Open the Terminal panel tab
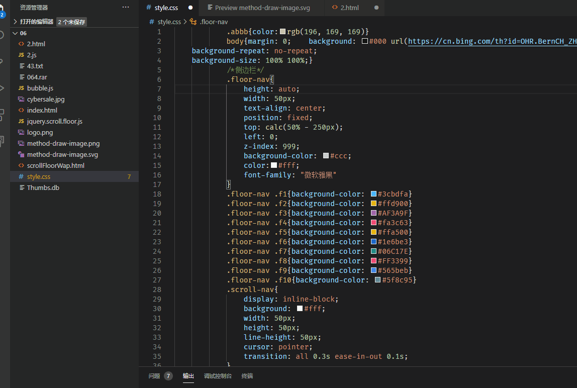This screenshot has width=577, height=388. (x=247, y=376)
